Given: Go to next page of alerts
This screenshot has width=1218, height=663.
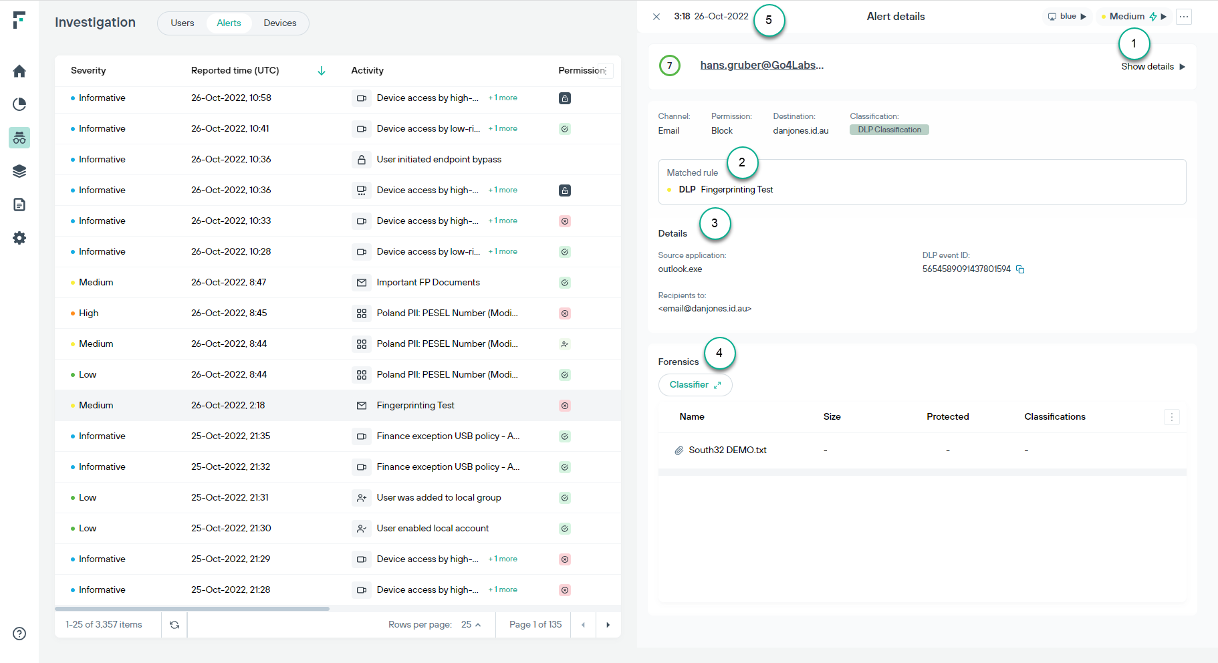Looking at the screenshot, I should (608, 625).
